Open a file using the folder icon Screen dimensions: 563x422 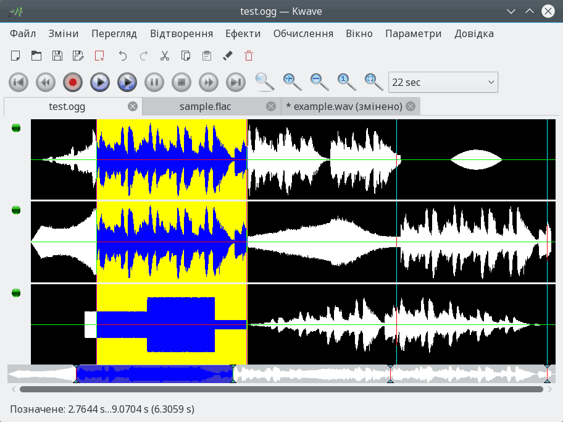[36, 56]
